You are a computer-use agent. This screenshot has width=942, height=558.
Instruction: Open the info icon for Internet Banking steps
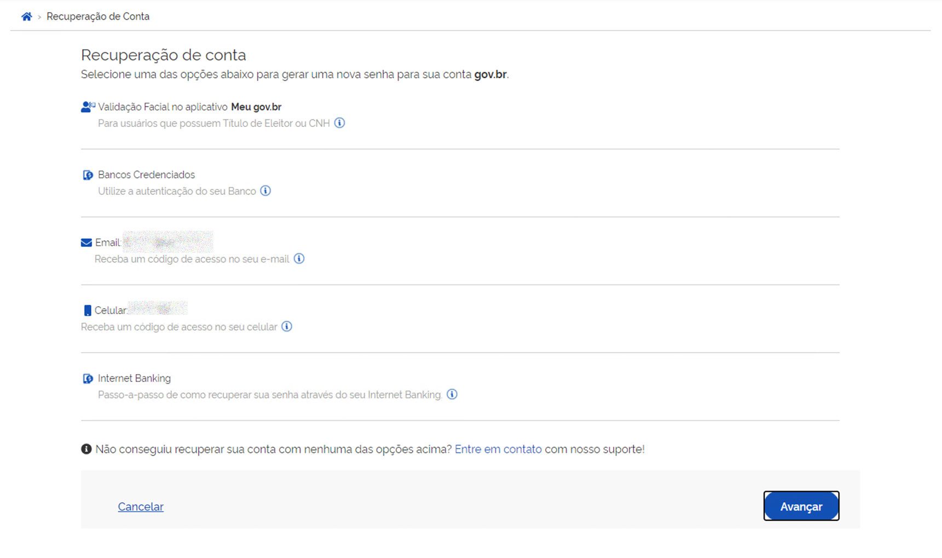452,394
